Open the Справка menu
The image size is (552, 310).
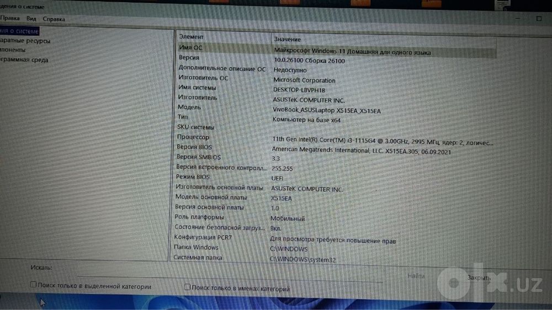pos(54,19)
